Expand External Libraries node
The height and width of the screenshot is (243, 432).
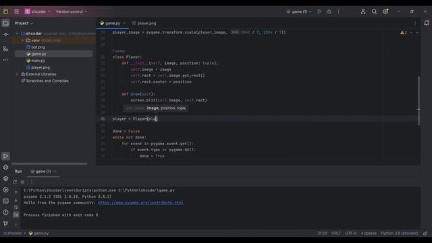(17, 74)
